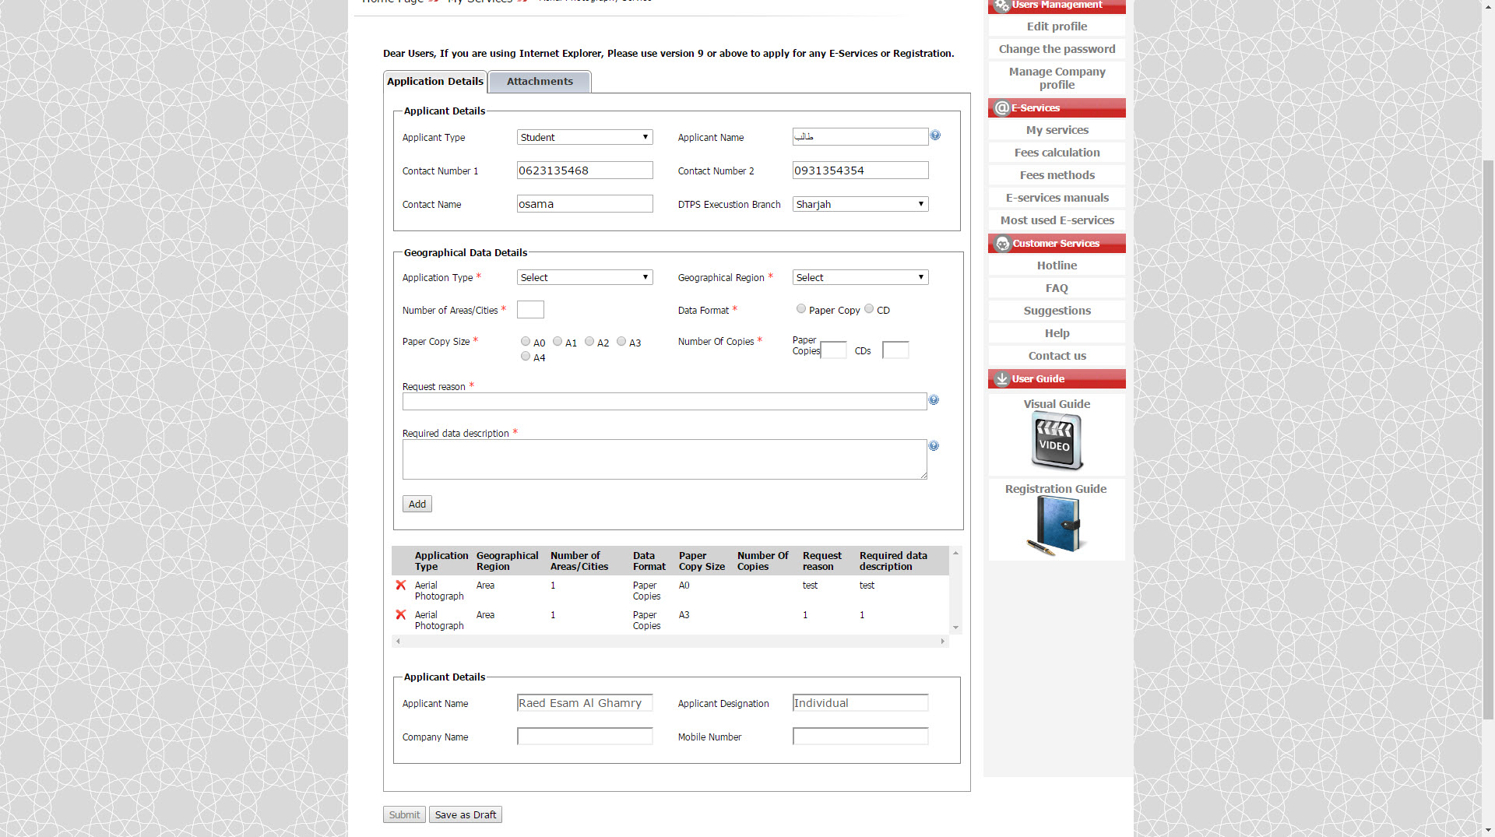The image size is (1495, 837).
Task: Click the Contact Number 2 field
Action: click(x=860, y=171)
